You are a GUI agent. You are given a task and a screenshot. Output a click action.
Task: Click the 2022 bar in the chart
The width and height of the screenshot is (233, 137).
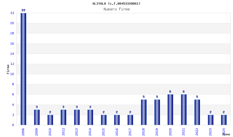coord(197,112)
